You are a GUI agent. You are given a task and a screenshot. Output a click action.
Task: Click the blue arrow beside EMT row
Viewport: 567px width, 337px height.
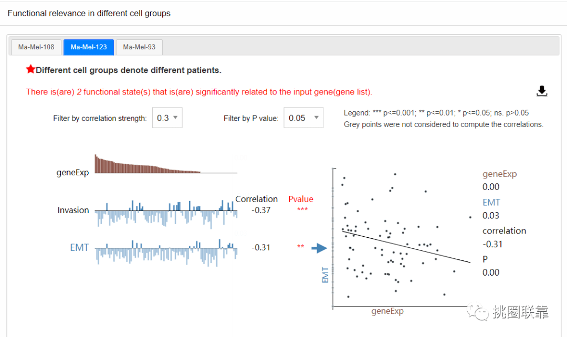tap(319, 248)
